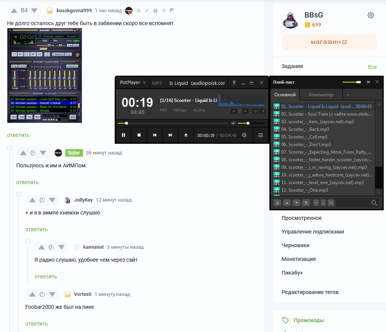Viewport: 386px width, 332px height.
Task: Upvote Sqter's comment
Action: pos(23,153)
